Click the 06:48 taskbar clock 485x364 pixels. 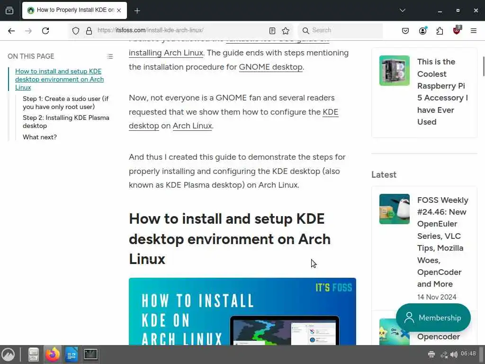pyautogui.click(x=468, y=354)
